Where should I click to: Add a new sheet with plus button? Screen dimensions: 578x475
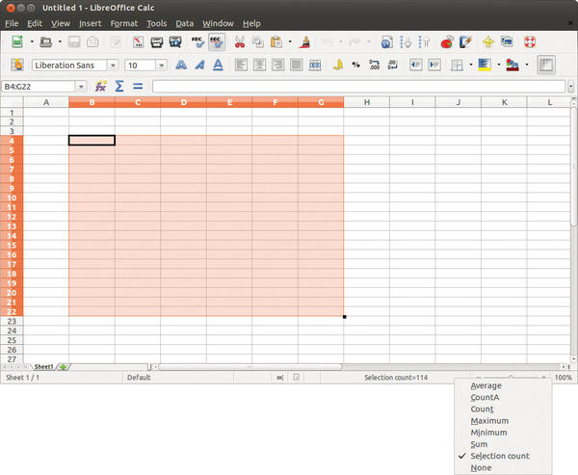coord(64,367)
